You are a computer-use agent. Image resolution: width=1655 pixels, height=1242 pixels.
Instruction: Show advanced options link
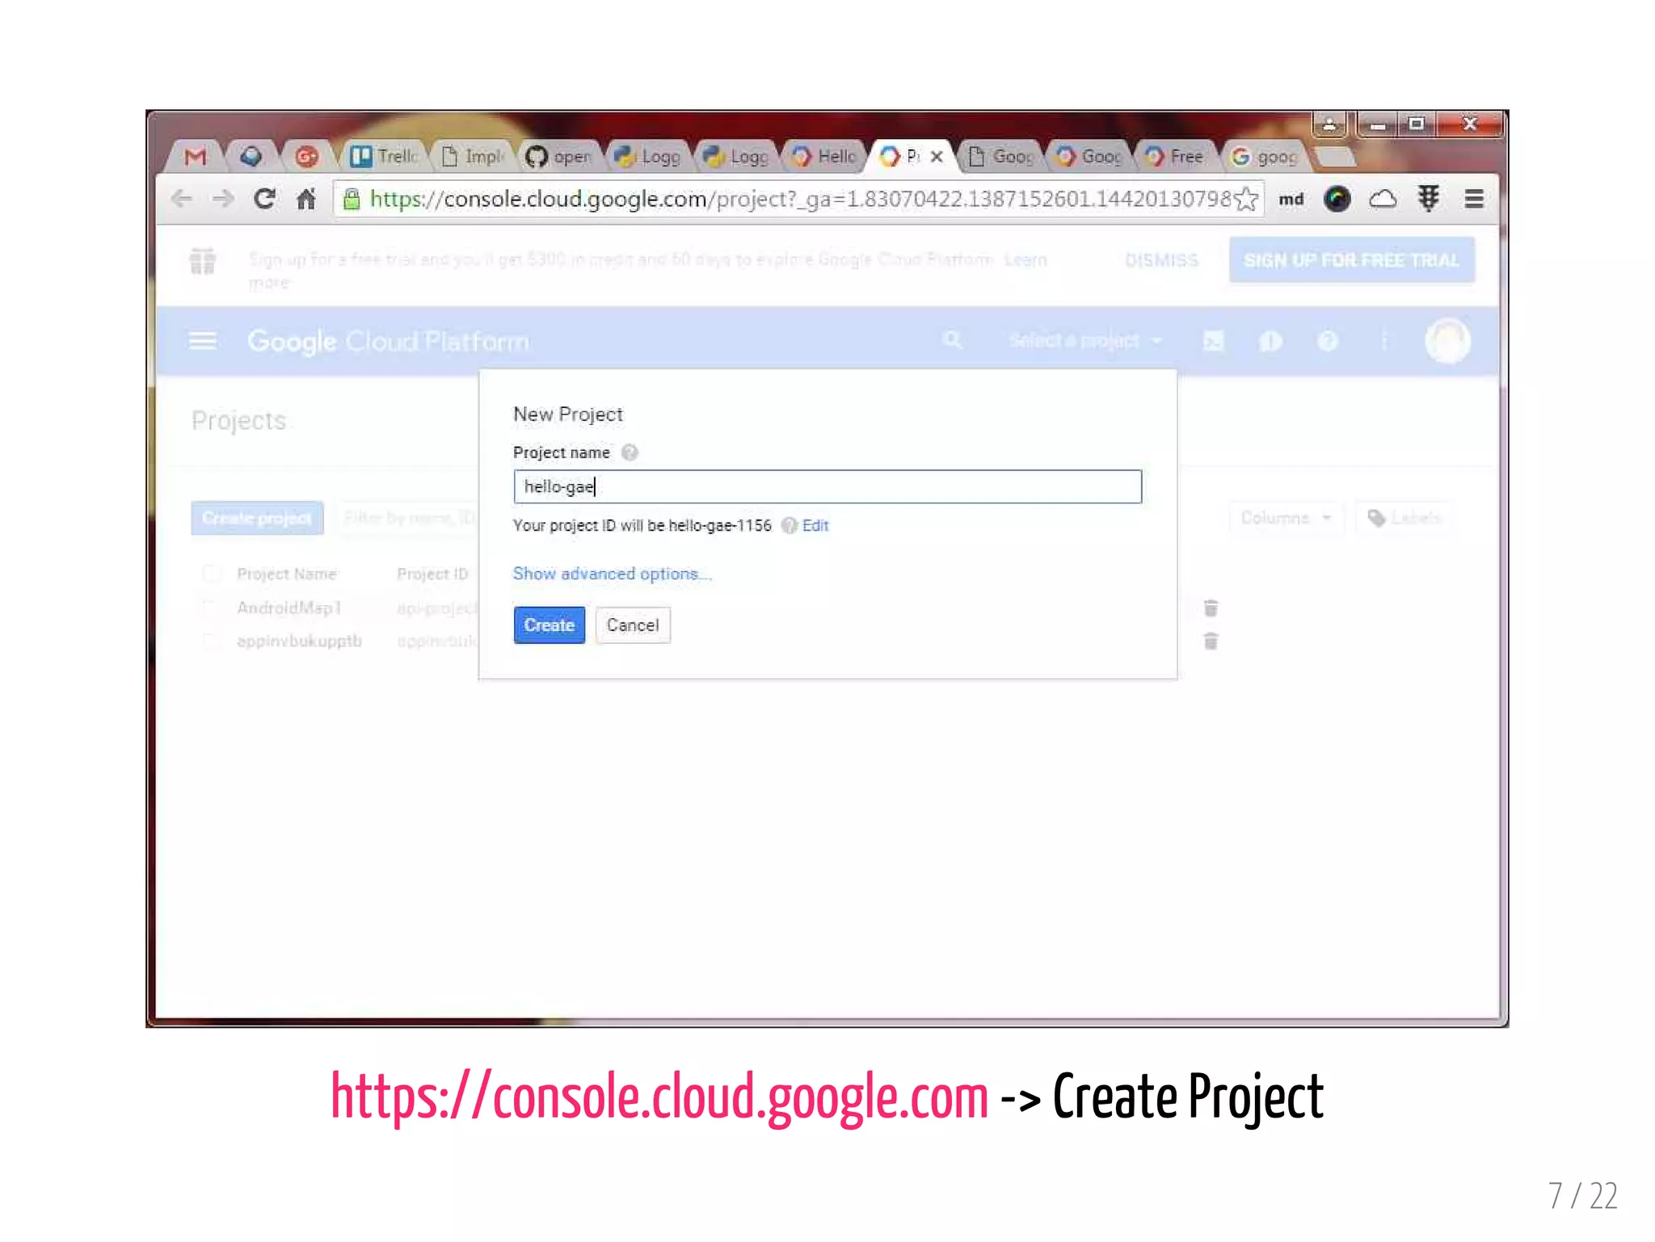click(612, 574)
